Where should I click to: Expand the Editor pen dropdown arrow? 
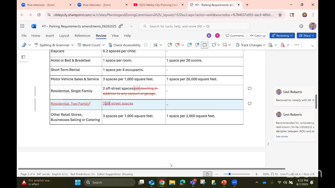(30, 45)
